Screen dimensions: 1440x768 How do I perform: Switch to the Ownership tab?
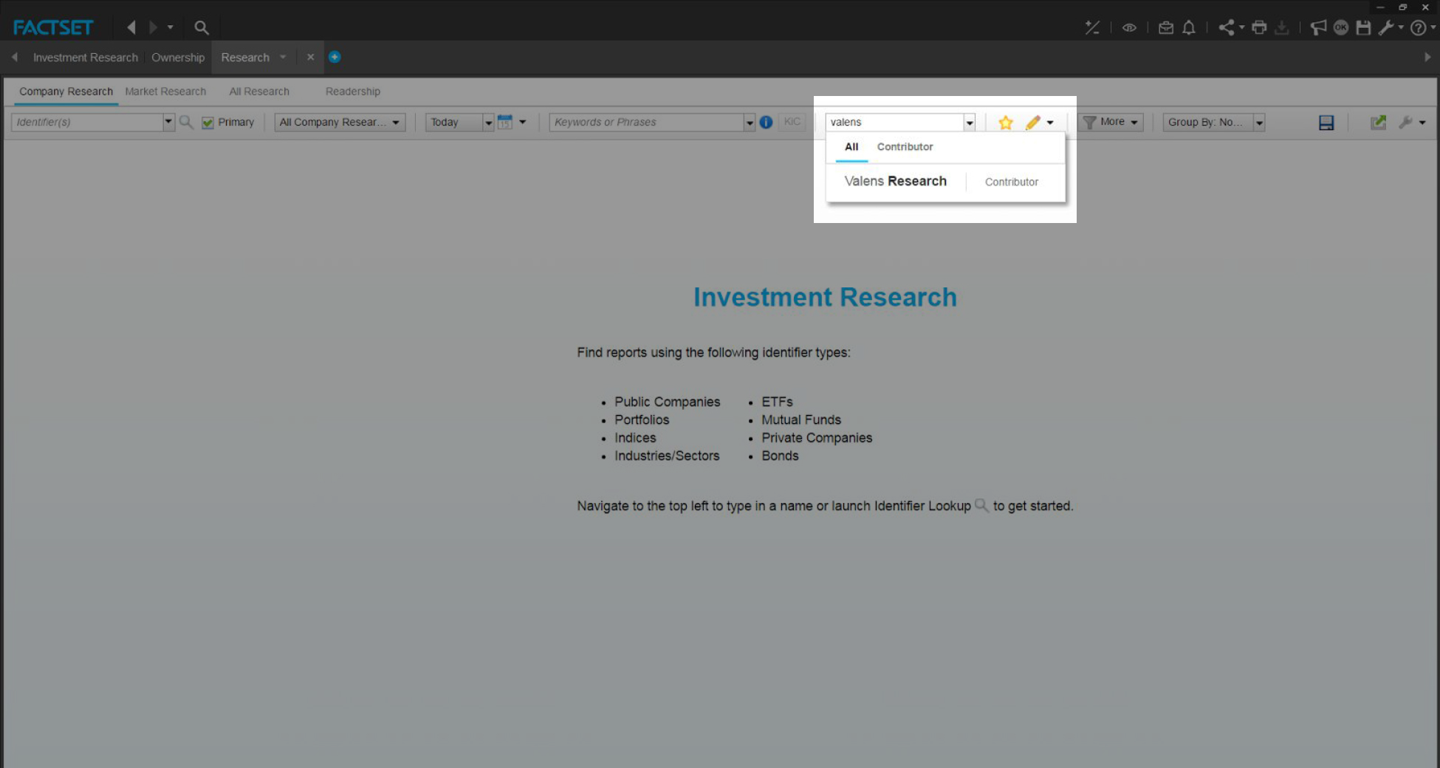[178, 58]
